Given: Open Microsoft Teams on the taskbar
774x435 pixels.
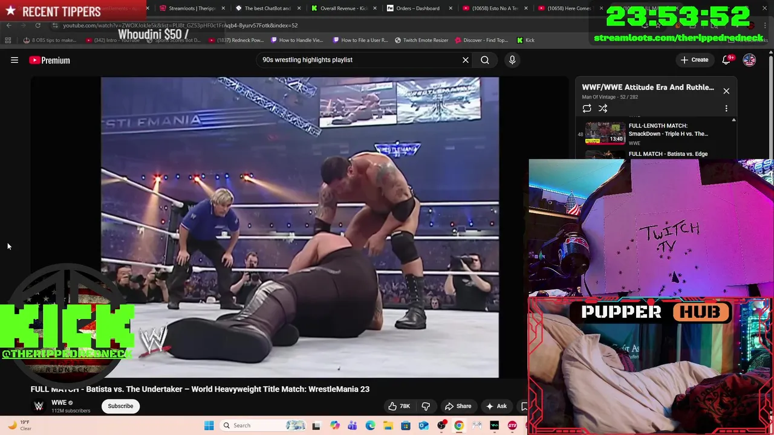Looking at the screenshot, I should (352, 425).
